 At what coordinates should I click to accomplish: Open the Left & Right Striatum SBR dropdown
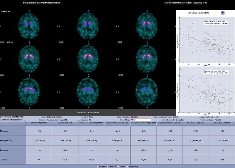click(x=223, y=13)
